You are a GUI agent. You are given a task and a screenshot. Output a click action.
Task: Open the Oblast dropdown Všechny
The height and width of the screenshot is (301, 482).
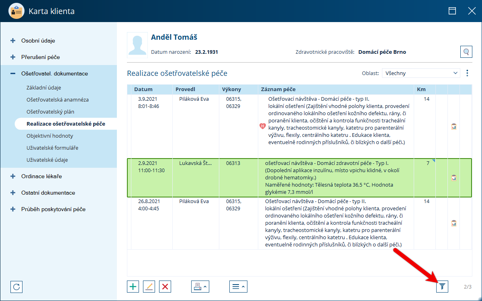tap(421, 73)
